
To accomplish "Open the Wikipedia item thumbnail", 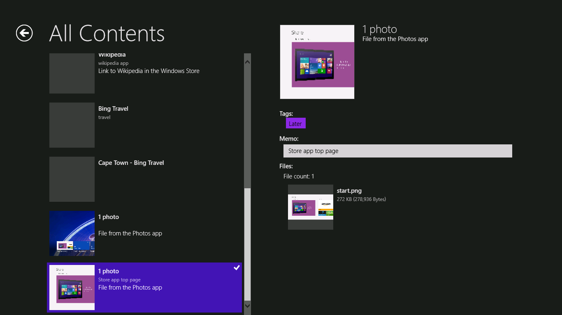I will 72,73.
